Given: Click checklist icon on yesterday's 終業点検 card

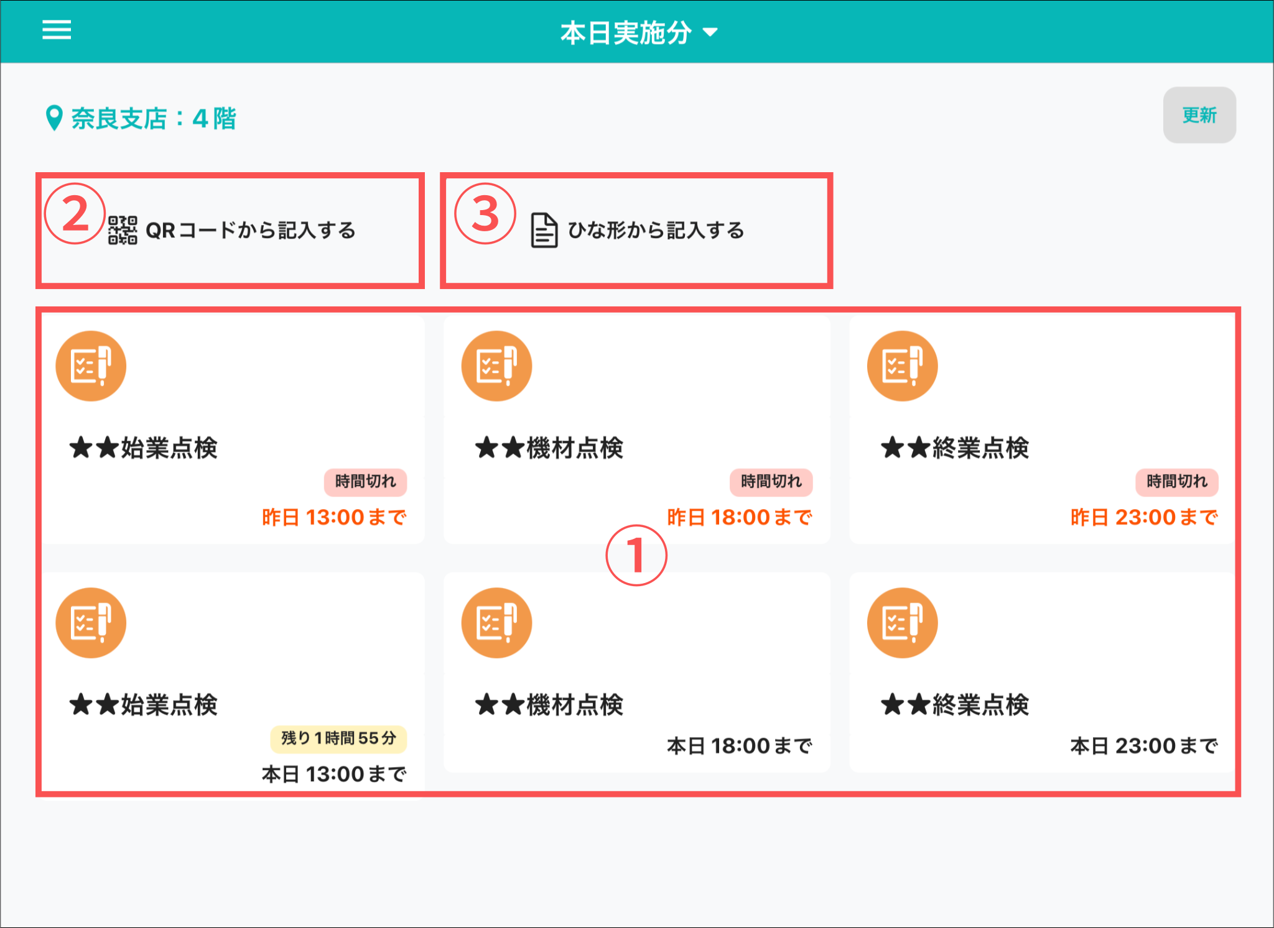Looking at the screenshot, I should click(x=902, y=366).
